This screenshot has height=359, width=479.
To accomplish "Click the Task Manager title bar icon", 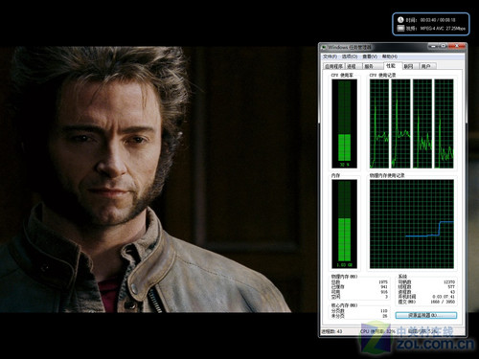I will [x=324, y=47].
